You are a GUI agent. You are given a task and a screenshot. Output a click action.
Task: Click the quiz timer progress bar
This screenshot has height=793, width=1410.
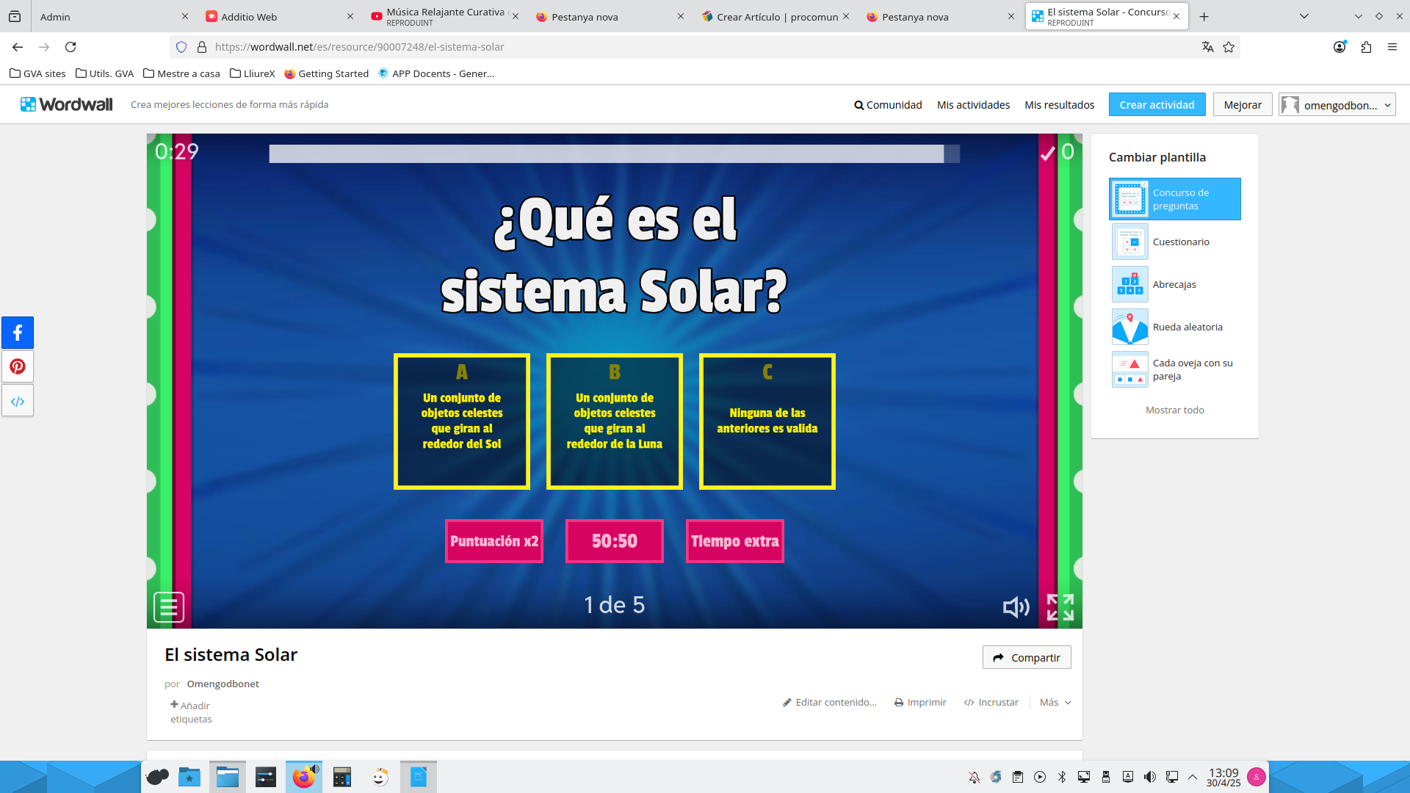614,154
